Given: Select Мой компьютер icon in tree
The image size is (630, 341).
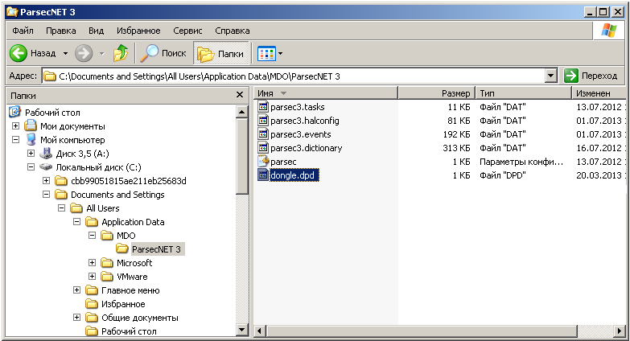Looking at the screenshot, I should (x=31, y=139).
